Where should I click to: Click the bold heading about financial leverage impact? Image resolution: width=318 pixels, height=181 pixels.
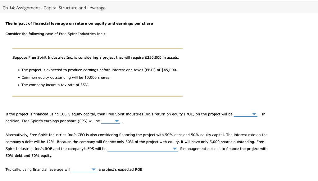click(x=79, y=23)
